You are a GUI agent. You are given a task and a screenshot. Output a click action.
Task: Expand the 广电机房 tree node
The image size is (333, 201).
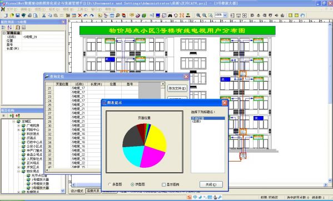tap(19, 125)
